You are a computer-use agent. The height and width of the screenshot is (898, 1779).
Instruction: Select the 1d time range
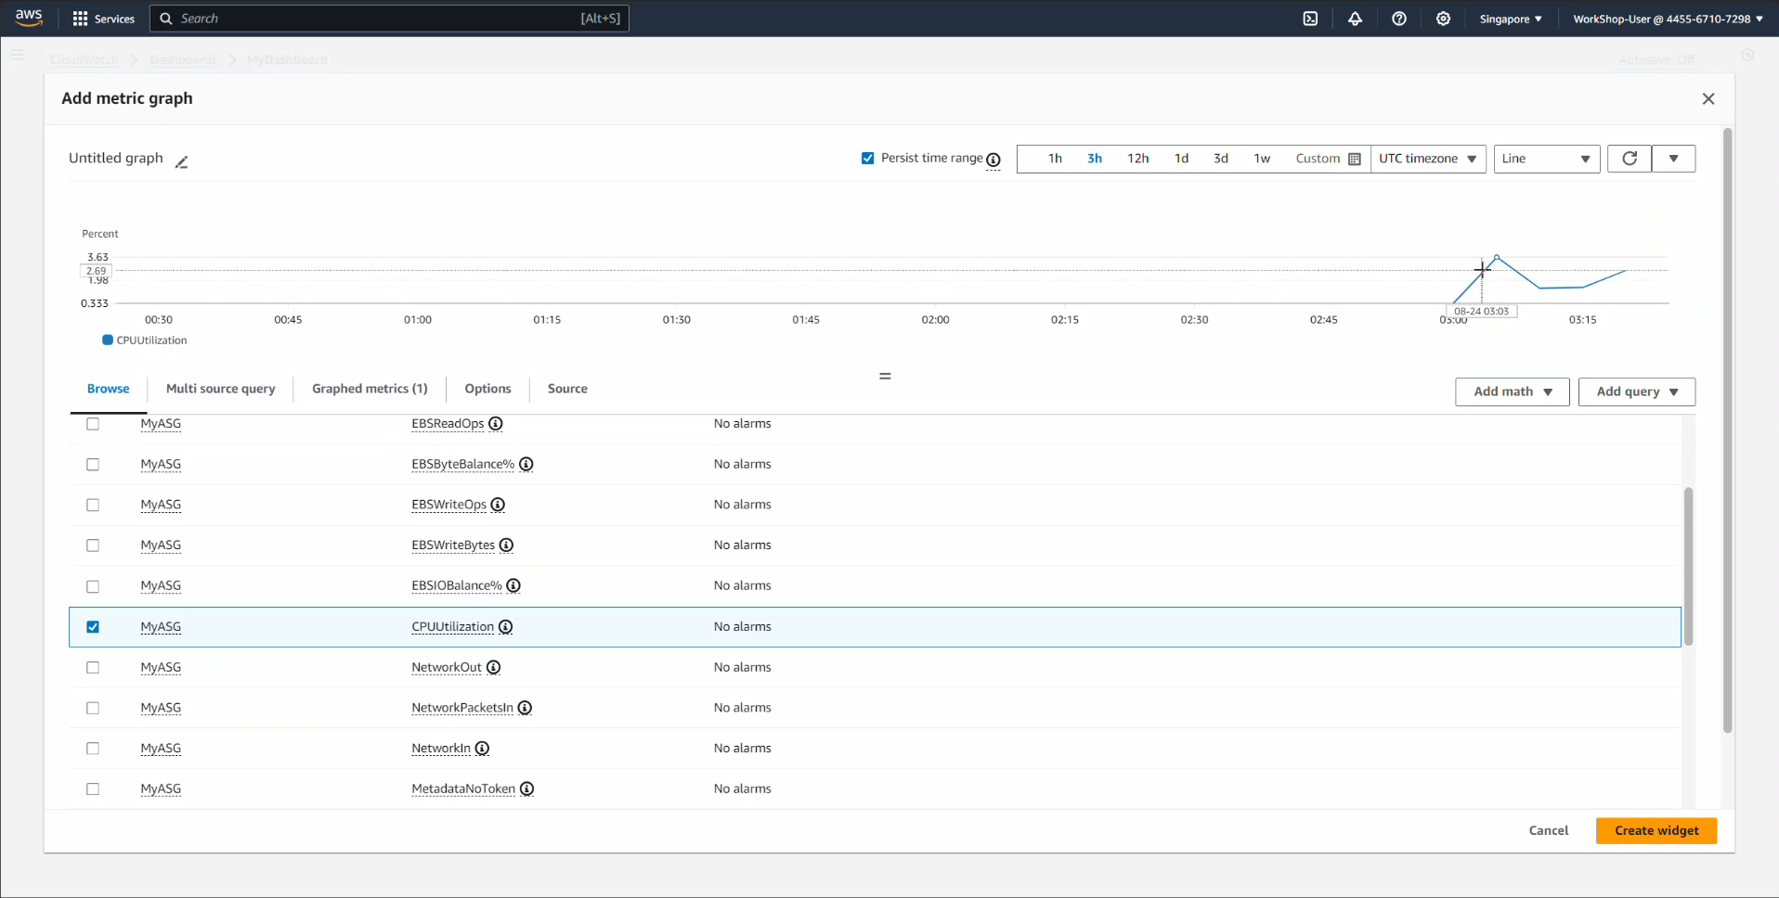point(1181,159)
